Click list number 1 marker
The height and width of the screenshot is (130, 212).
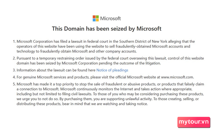tap(14, 41)
